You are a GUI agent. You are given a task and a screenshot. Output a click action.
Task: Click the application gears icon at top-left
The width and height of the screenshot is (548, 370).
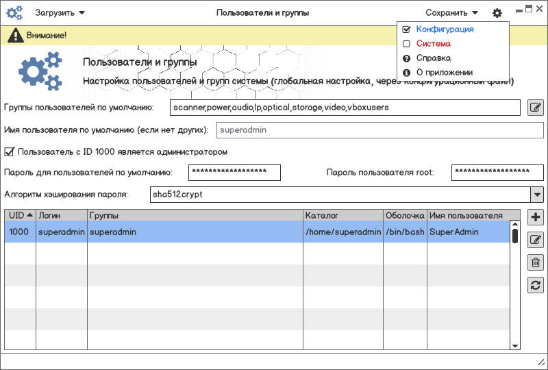(14, 12)
